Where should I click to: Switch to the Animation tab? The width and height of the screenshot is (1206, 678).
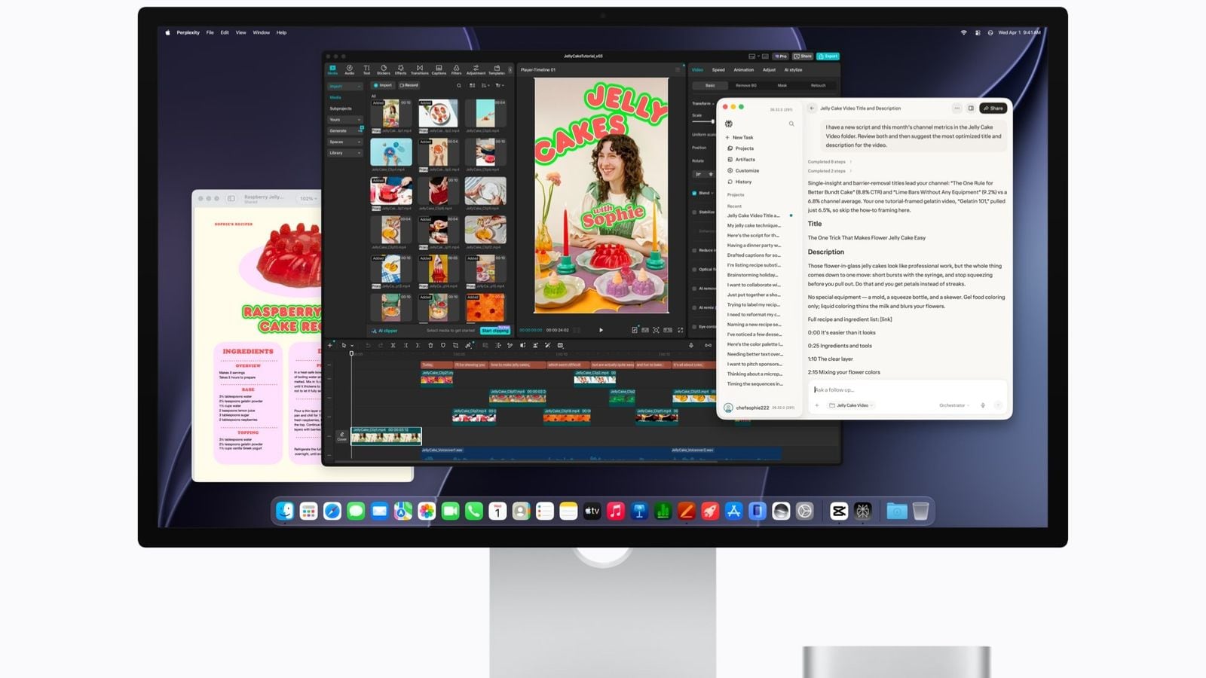click(743, 70)
